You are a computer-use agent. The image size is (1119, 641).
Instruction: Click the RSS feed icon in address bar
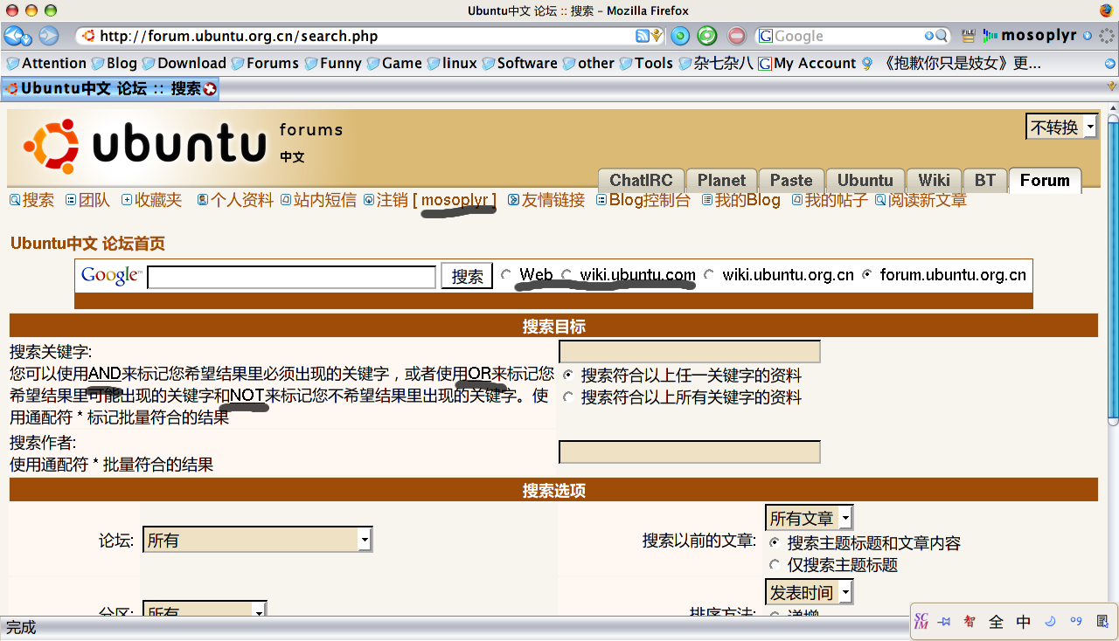point(642,36)
